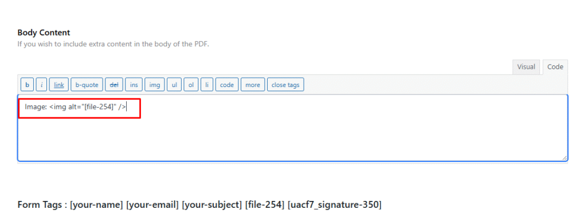Insert a hyperlink using the link button
Screen dimensions: 587x221
[59, 85]
